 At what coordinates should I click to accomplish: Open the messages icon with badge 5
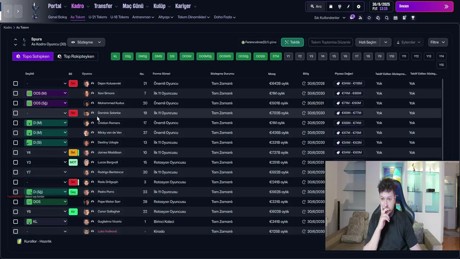pos(352,17)
